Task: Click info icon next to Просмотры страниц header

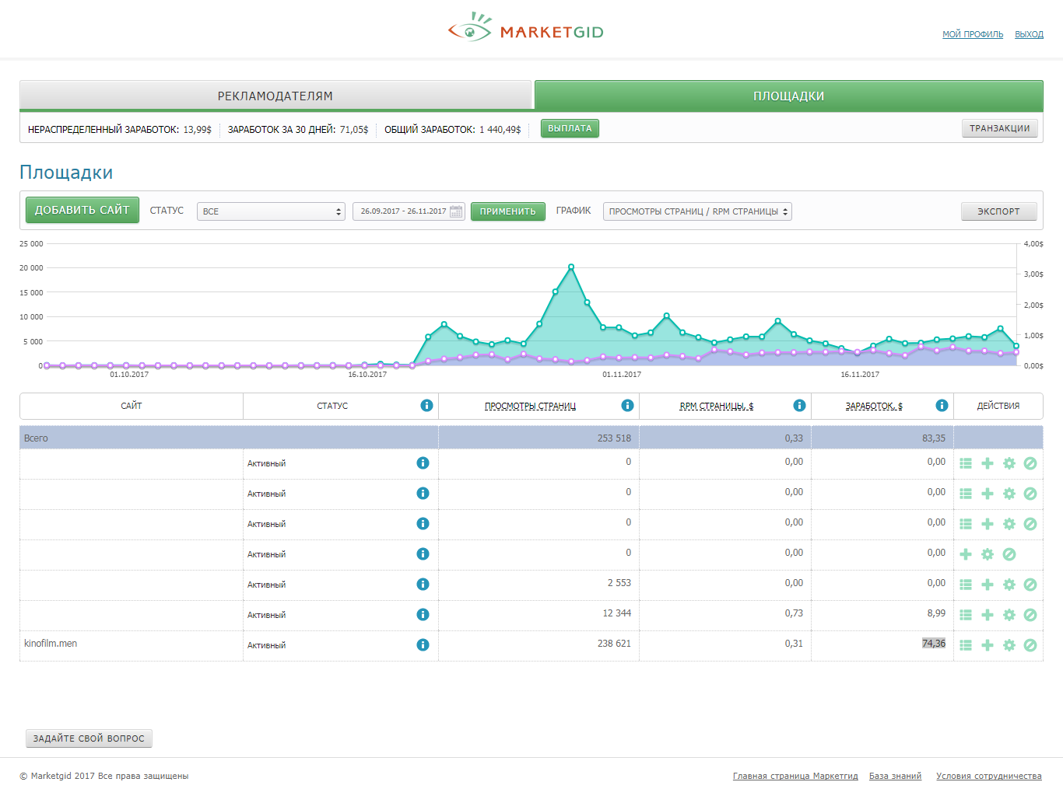Action: 627,406
